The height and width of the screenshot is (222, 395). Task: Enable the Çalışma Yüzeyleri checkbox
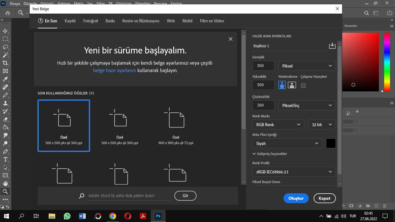[303, 86]
